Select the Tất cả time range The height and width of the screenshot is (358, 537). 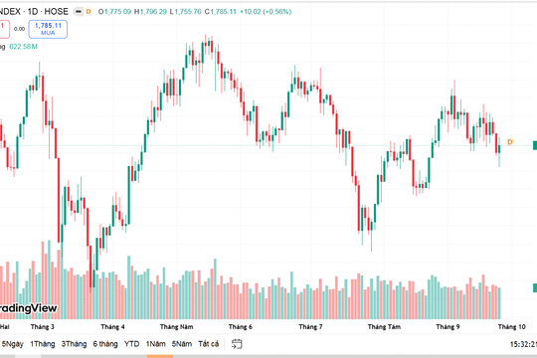[x=208, y=344]
